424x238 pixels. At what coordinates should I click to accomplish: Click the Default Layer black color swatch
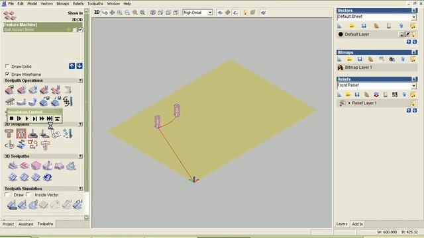(341, 34)
